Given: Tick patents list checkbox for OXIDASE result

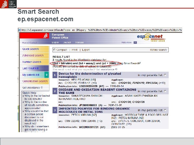Looking at the screenshot, I should tap(165, 91).
